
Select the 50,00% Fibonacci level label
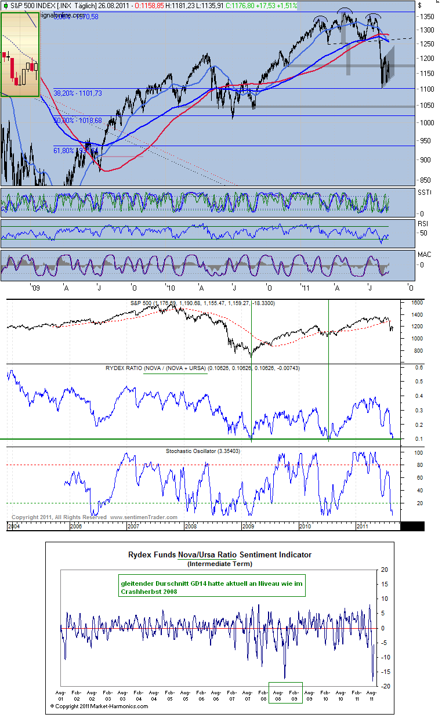(78, 120)
